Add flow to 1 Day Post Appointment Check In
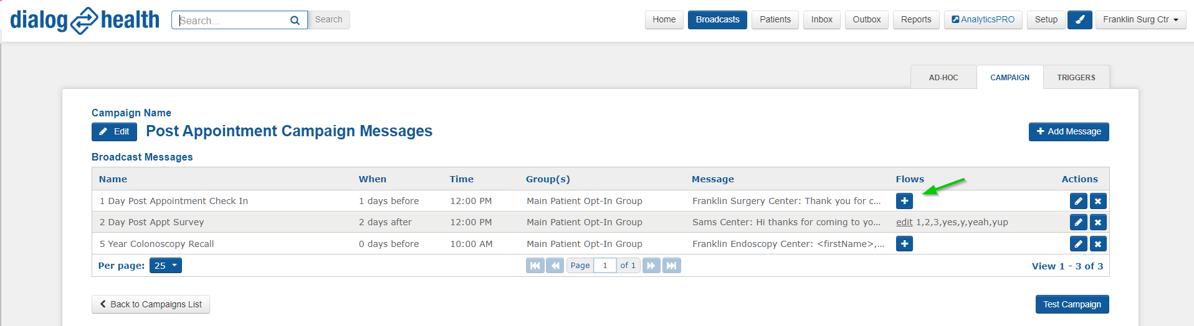 pyautogui.click(x=904, y=201)
